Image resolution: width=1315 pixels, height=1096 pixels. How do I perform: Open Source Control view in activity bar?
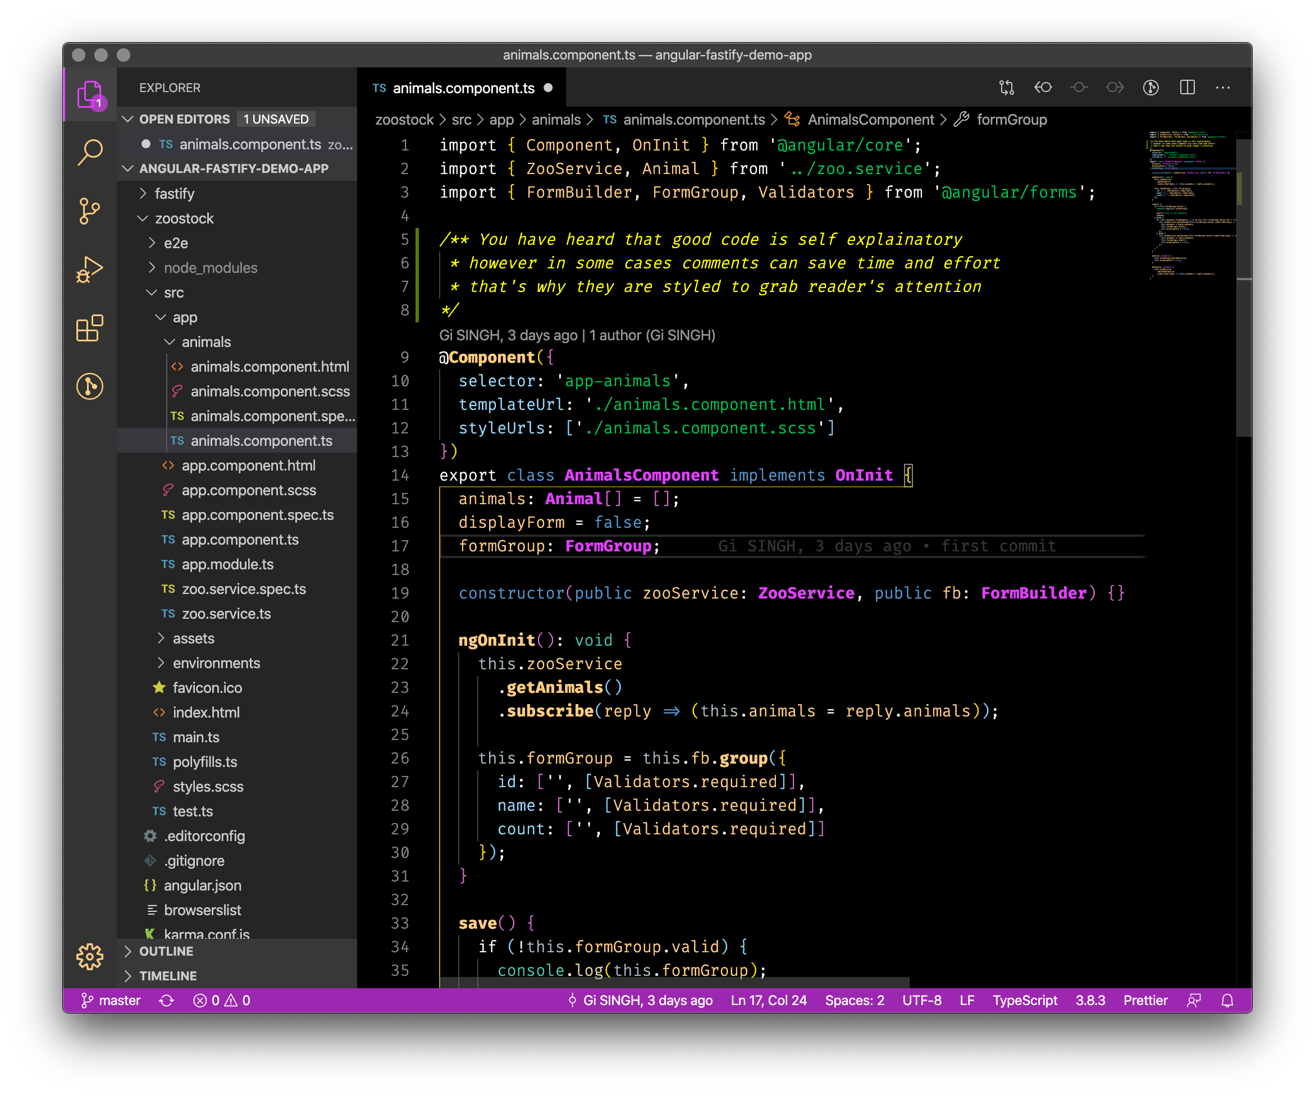(89, 211)
